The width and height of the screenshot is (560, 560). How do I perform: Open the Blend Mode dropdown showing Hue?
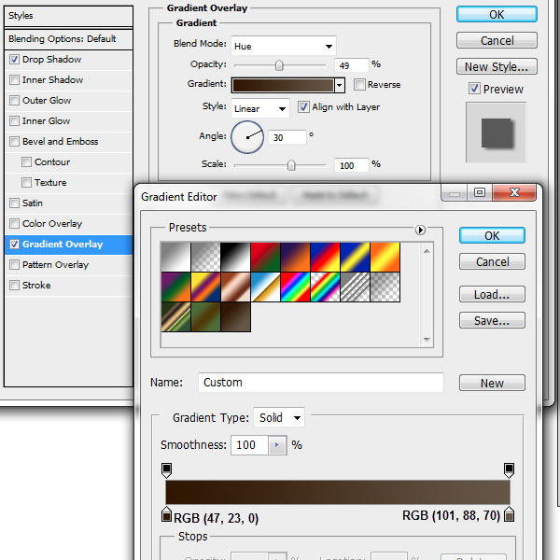[284, 46]
